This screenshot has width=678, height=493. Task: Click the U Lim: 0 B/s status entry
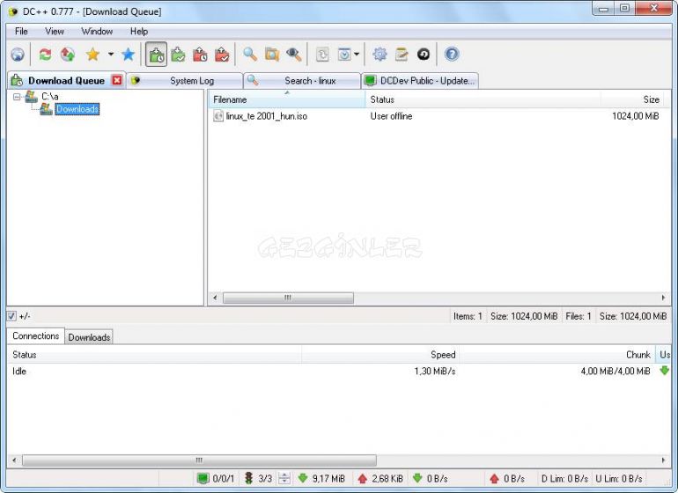click(619, 478)
